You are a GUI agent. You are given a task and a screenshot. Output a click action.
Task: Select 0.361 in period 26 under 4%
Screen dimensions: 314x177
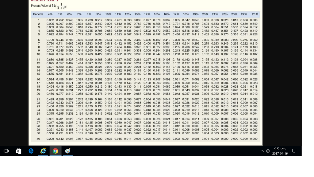coord(50,119)
